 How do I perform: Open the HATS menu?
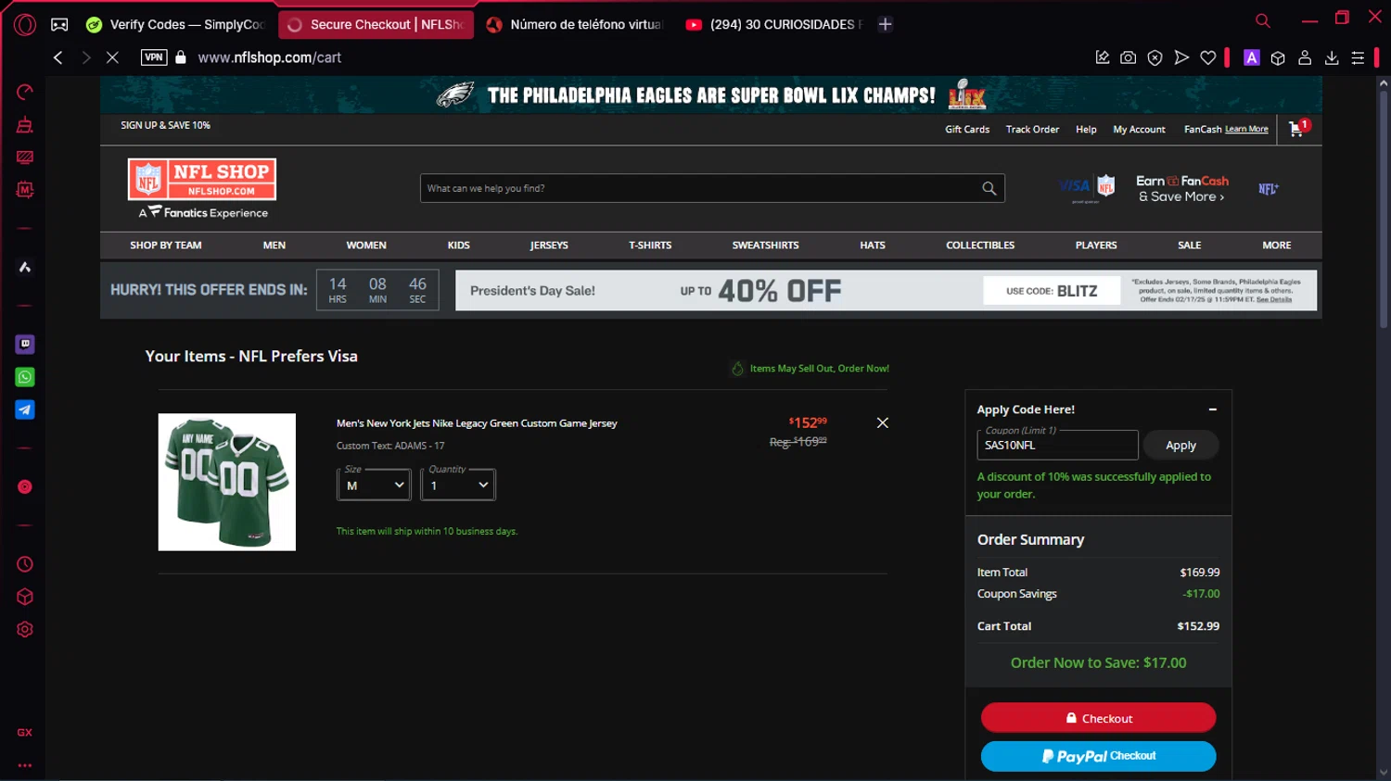[x=873, y=246]
